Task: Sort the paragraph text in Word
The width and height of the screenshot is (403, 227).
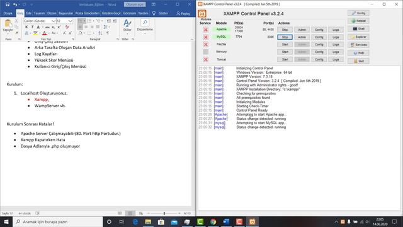Action: 101,33
